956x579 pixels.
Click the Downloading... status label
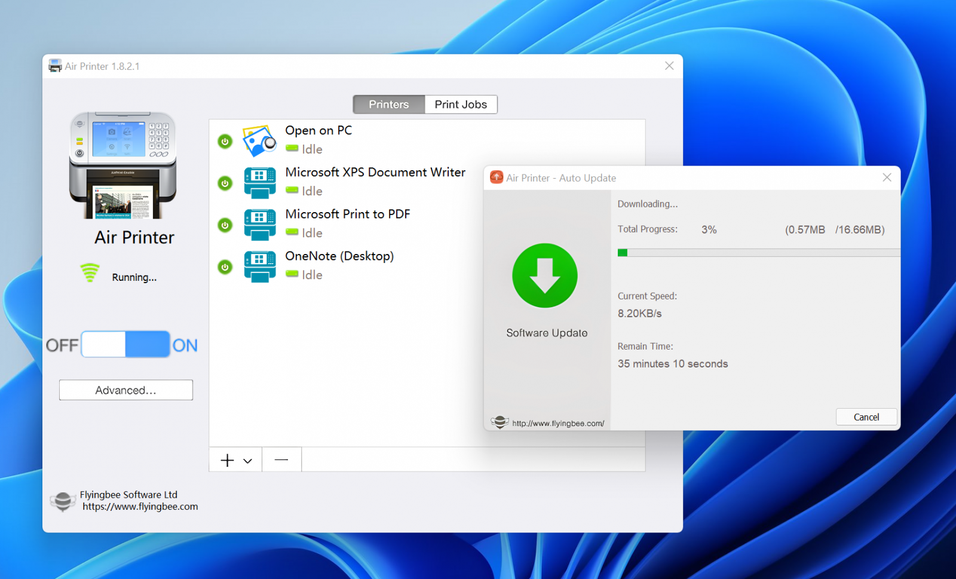[x=648, y=204]
